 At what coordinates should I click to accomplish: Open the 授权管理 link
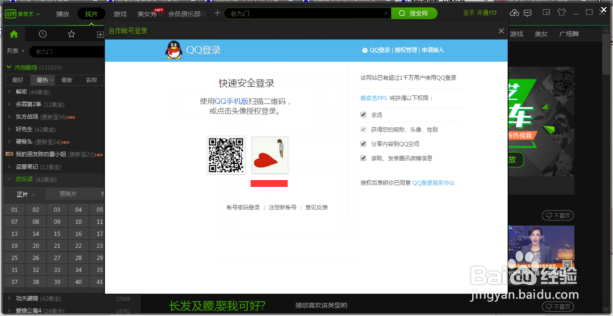pyautogui.click(x=406, y=50)
